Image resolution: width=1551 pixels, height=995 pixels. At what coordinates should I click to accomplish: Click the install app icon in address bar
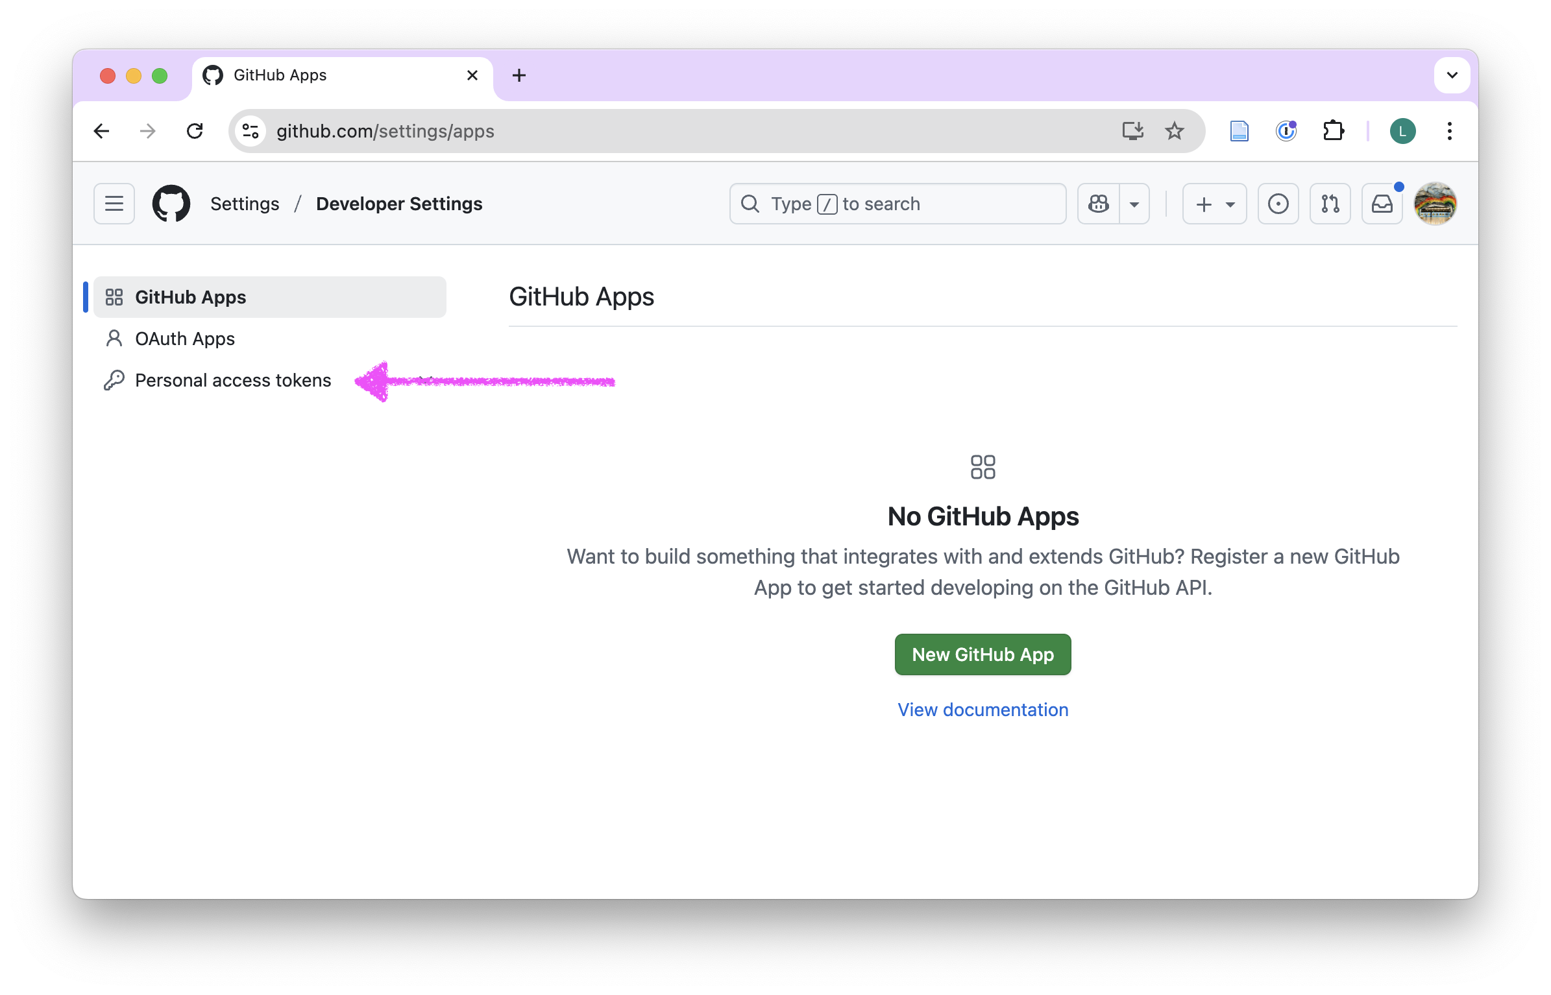[x=1132, y=131]
